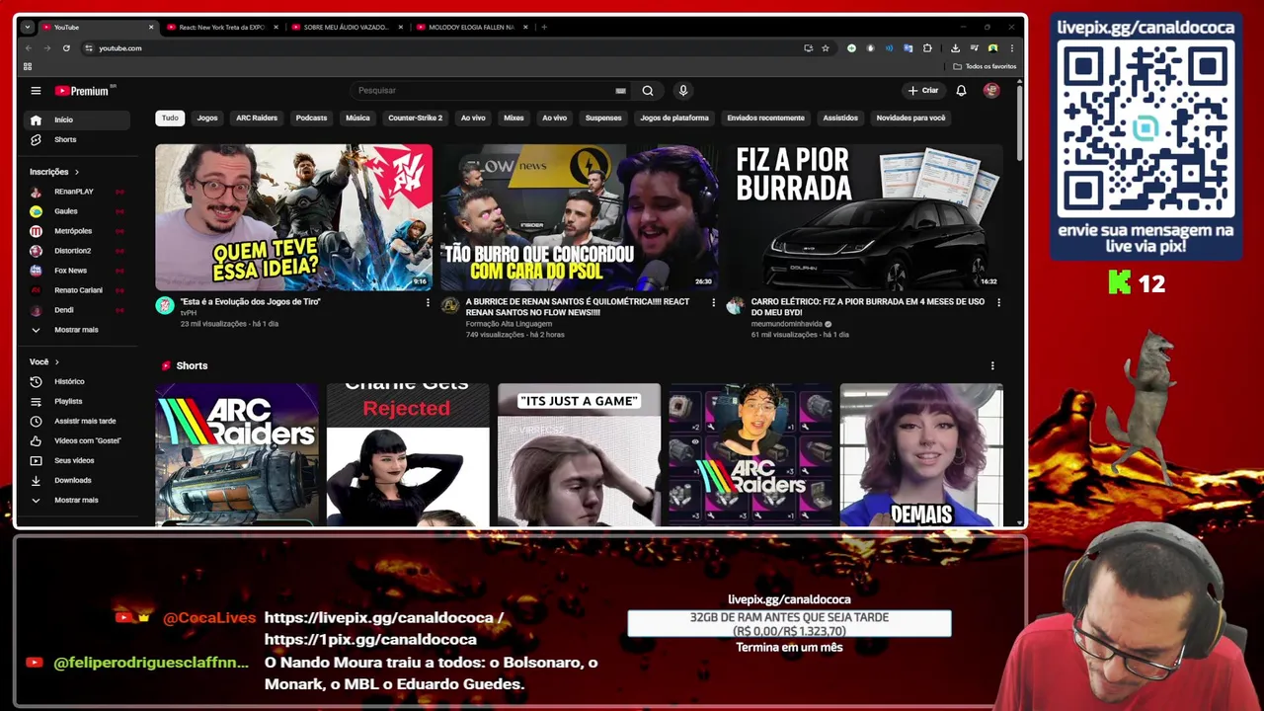Viewport: 1264px width, 711px height.
Task: Bookmark this page with star icon
Action: (826, 47)
